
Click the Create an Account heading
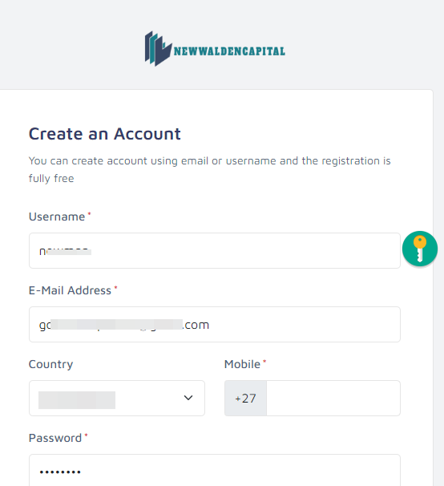(x=104, y=134)
